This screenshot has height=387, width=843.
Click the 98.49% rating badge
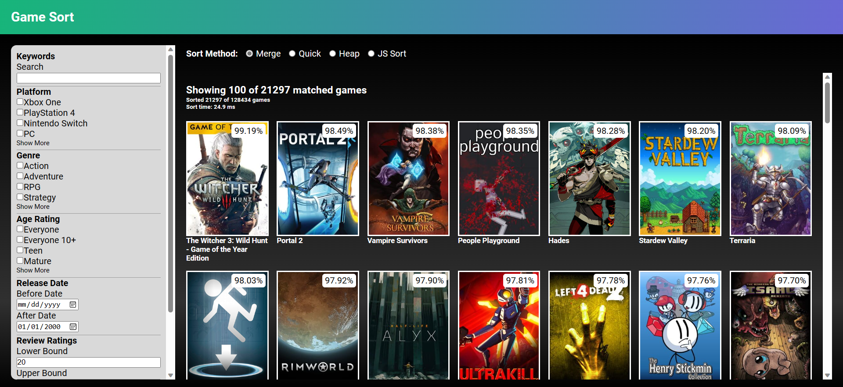click(x=339, y=131)
